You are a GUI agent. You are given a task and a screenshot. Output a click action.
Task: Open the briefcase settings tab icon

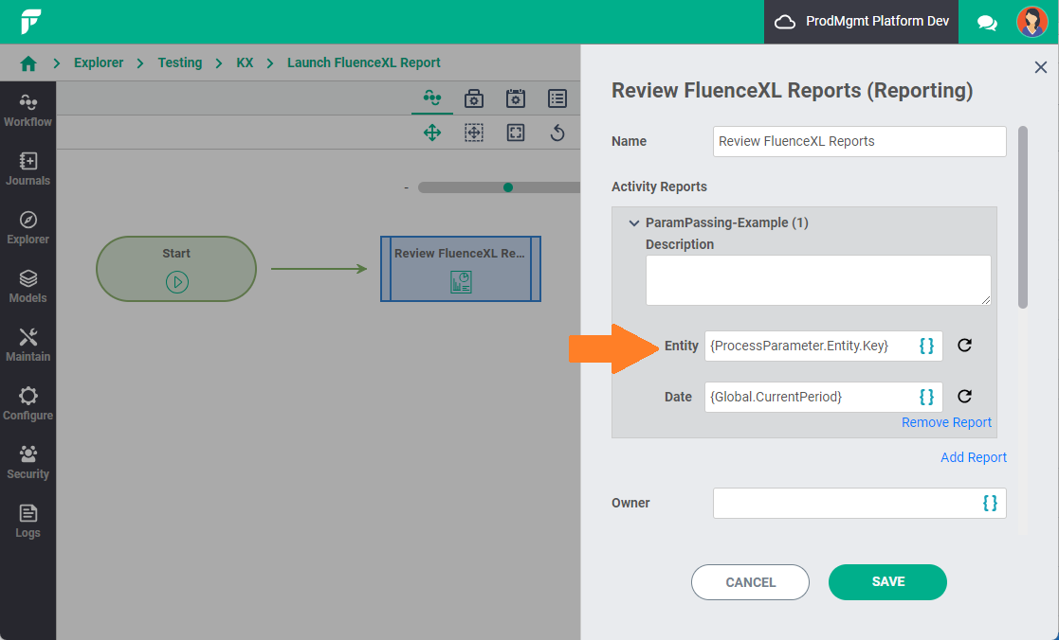coord(473,98)
